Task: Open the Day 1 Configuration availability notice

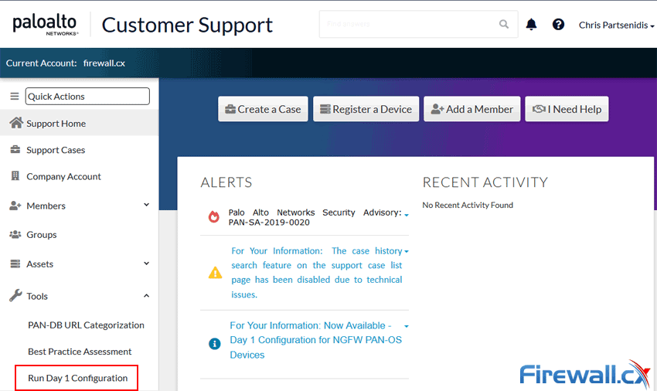Action: tap(315, 340)
